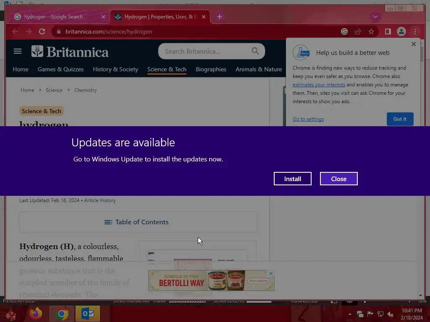Click Science breadcrumb link
The image size is (430, 322).
54,90
